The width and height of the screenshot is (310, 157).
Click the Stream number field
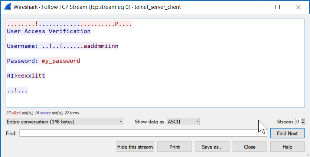click(298, 122)
